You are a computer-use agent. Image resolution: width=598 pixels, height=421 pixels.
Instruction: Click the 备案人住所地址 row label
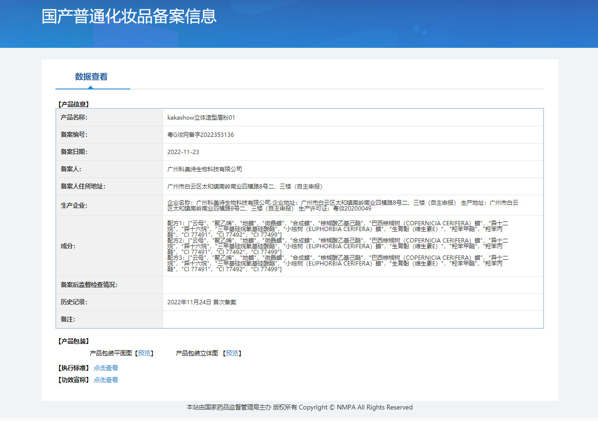click(x=83, y=187)
